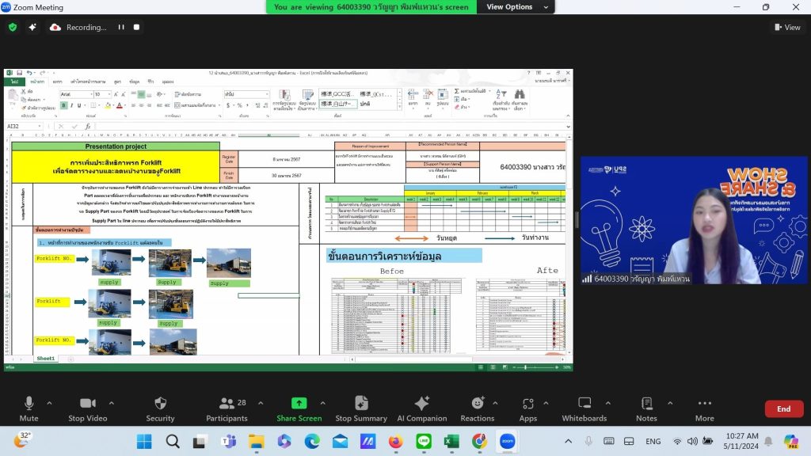The height and width of the screenshot is (456, 811).
Task: Open AI Companion
Action: tap(422, 408)
